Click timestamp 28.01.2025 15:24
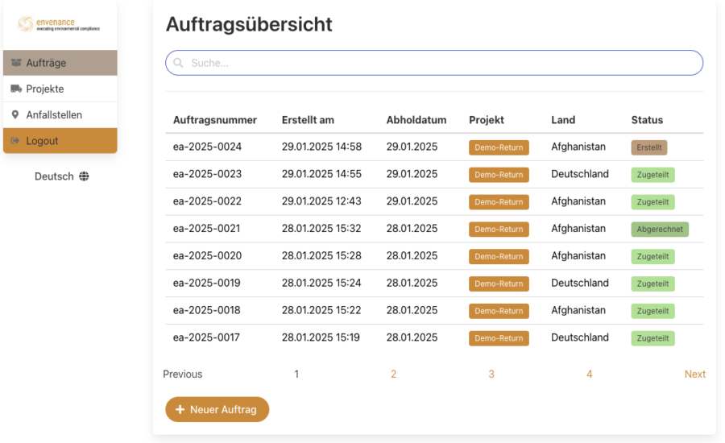The image size is (725, 443). 321,283
